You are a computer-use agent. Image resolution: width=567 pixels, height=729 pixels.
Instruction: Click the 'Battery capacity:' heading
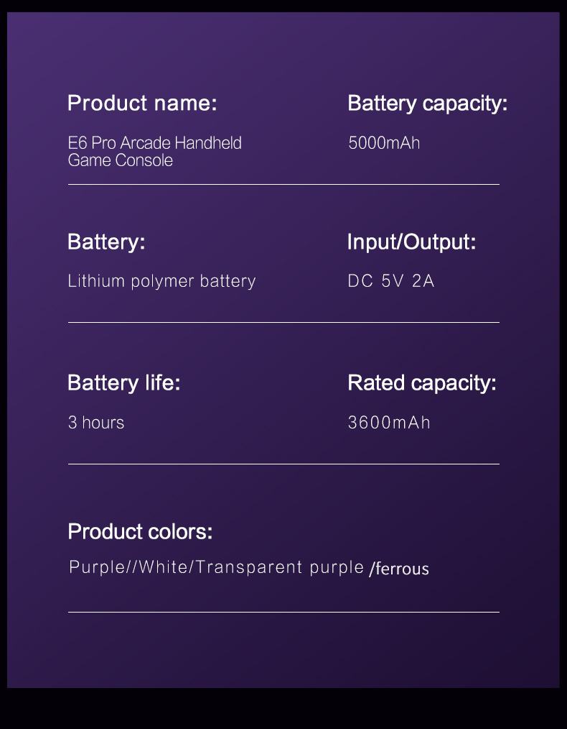427,104
